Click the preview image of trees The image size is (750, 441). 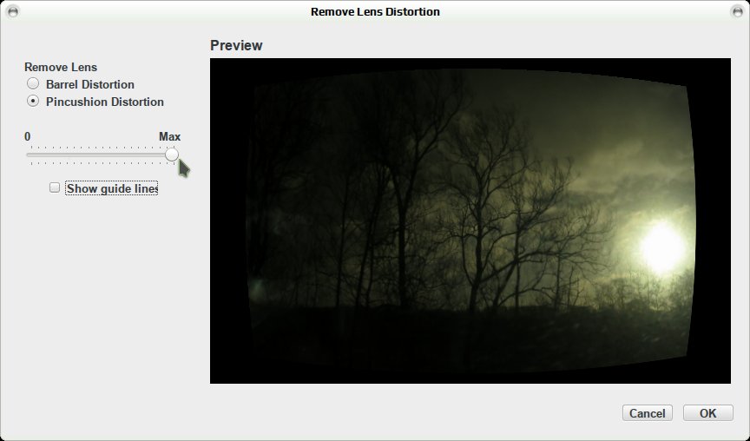(470, 220)
